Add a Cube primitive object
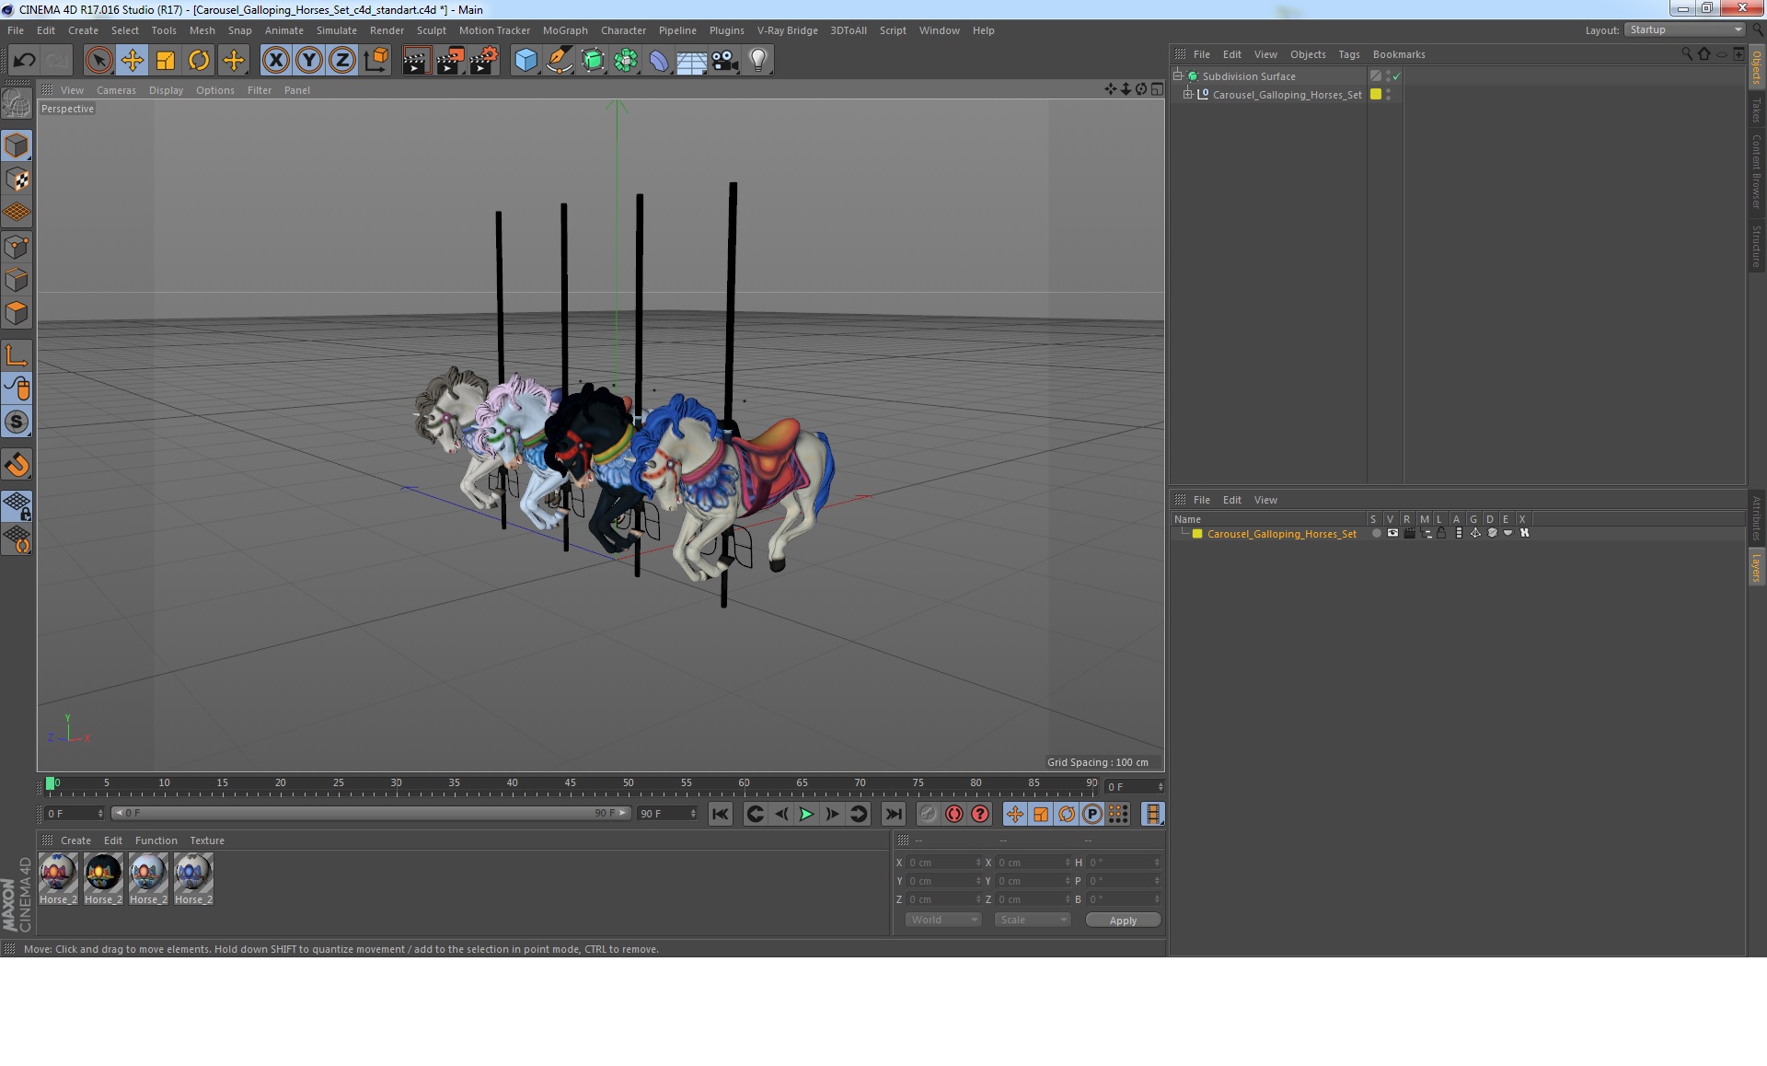Viewport: 1767px width, 1066px height. 525,61
